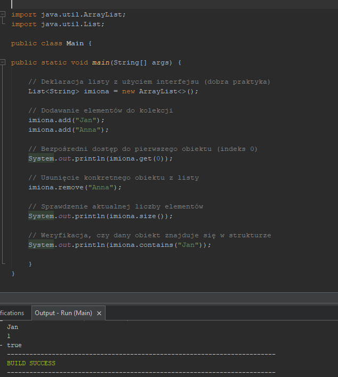Screen dimensions: 338x377
Task: Click the splitter bar above the output panel
Action: 169,298
